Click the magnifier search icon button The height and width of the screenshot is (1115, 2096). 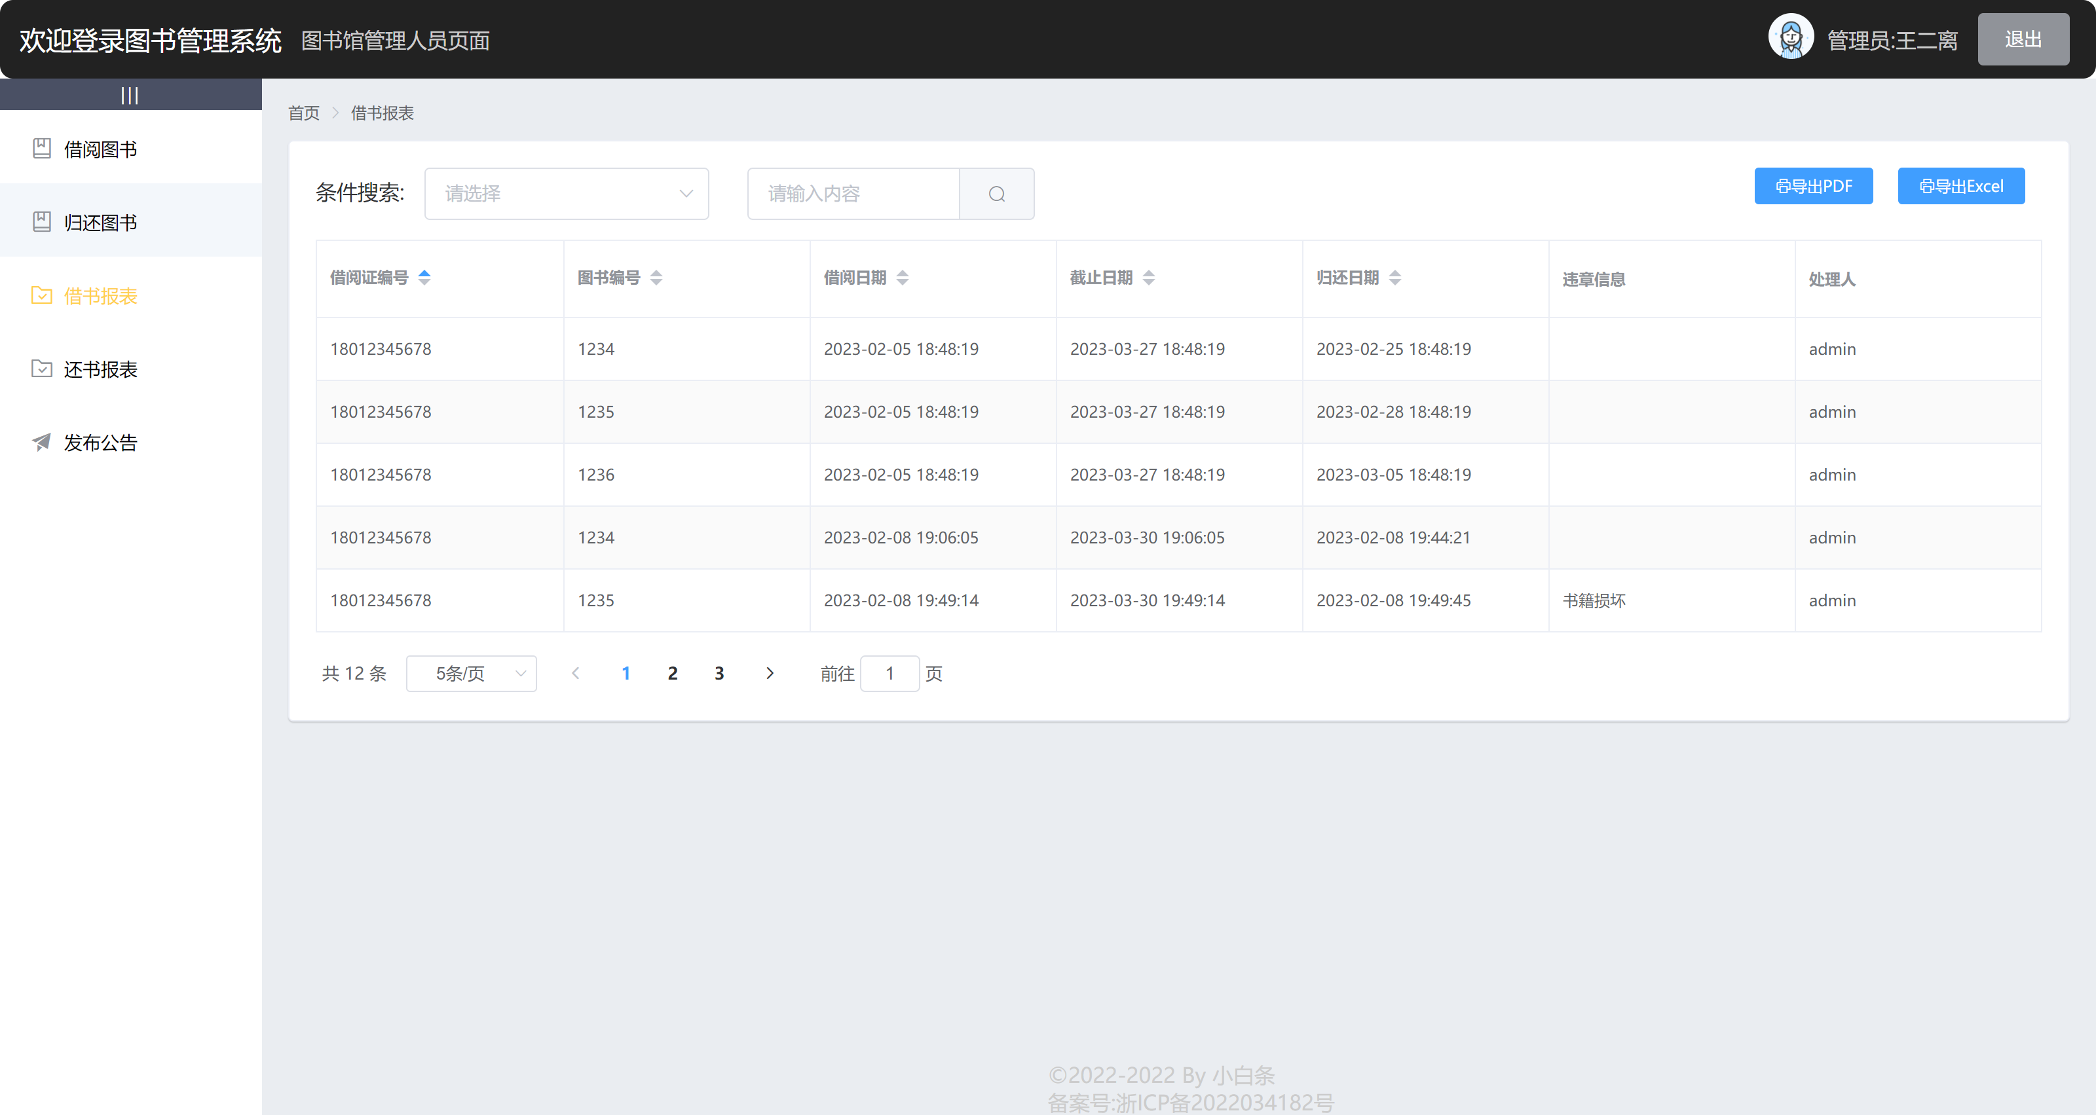[x=997, y=194]
